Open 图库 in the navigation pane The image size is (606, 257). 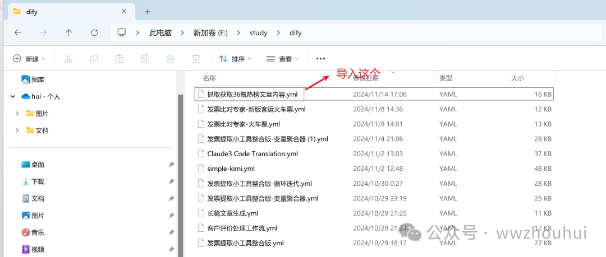click(33, 80)
